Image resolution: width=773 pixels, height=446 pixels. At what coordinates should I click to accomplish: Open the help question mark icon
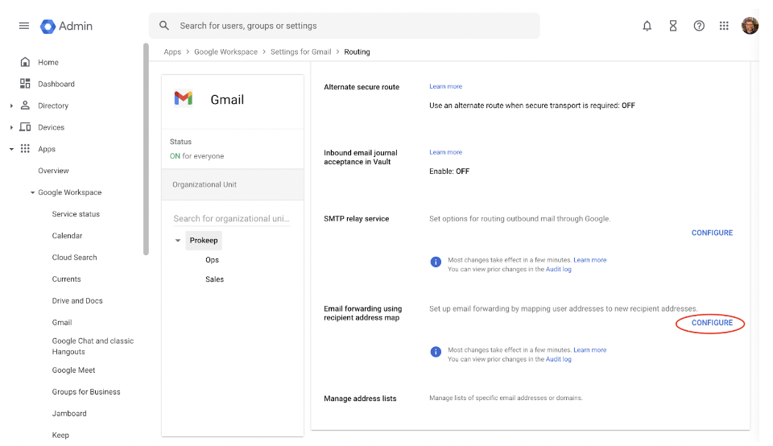pos(699,26)
